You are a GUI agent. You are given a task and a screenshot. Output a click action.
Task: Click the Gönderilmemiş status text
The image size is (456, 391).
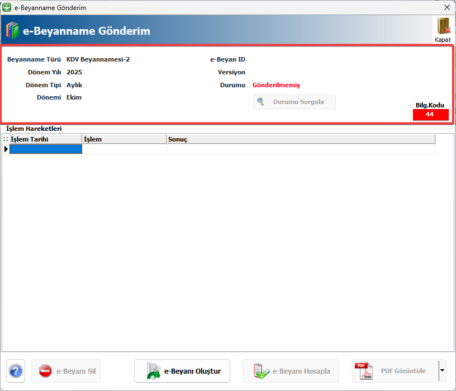[276, 85]
